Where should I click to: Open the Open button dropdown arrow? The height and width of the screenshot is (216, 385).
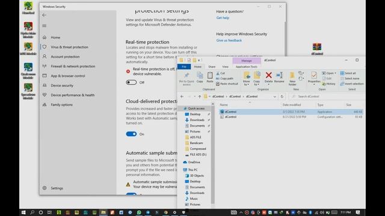point(336,73)
